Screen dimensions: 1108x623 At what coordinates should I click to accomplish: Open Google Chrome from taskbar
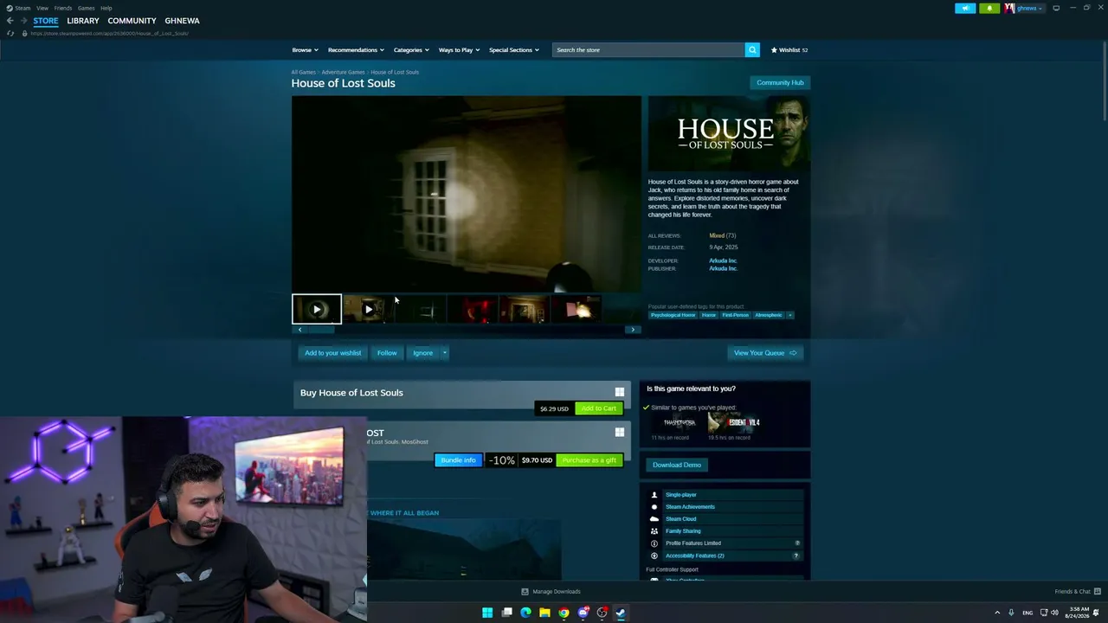(564, 613)
